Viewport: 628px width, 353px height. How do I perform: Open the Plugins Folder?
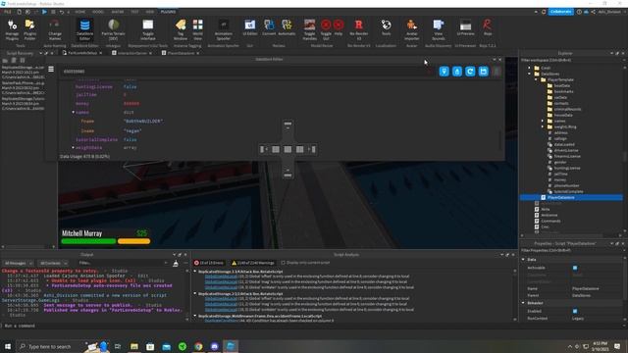coord(29,29)
